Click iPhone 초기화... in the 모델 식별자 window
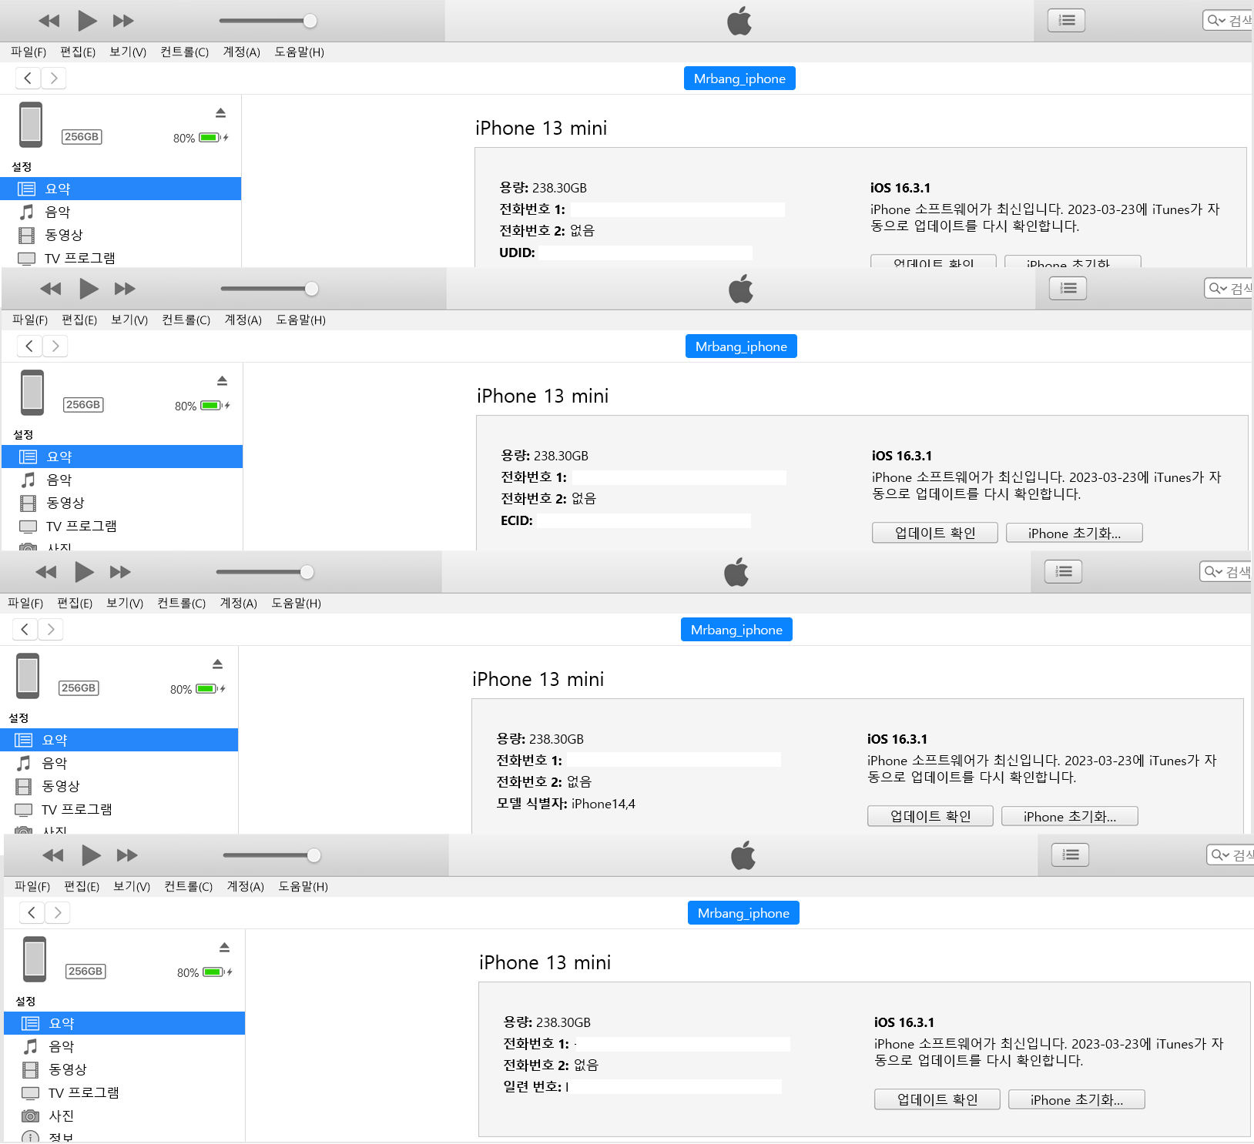 point(1070,816)
